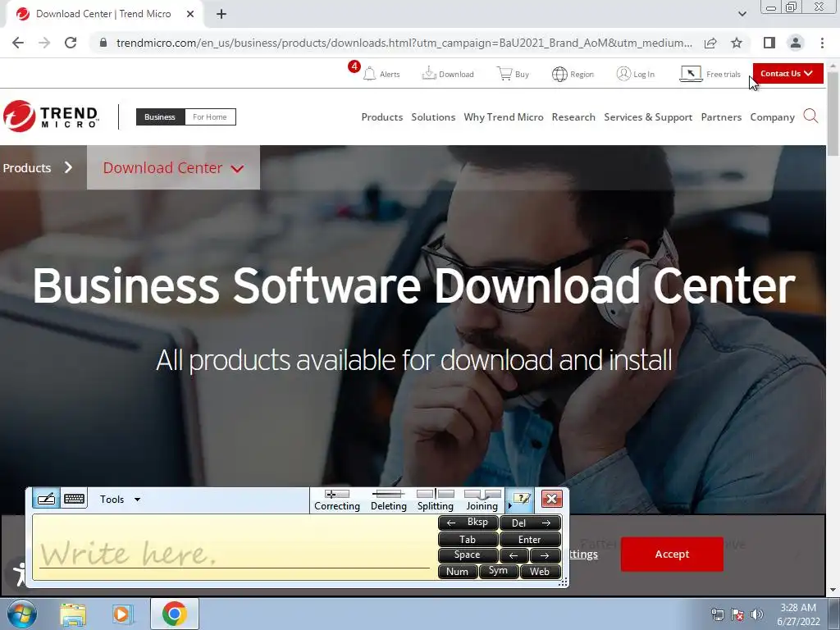
Task: Show the Joining gesture demo
Action: 482,500
